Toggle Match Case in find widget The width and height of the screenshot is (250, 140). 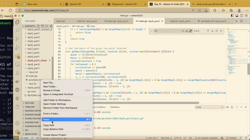(x=183, y=31)
